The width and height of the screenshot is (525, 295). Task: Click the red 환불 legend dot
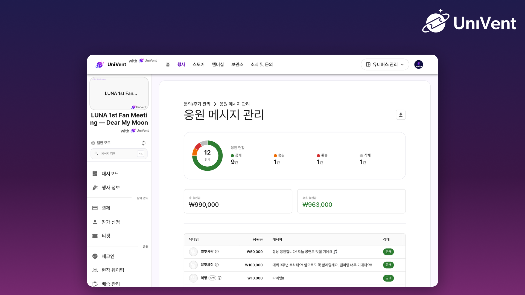click(318, 156)
